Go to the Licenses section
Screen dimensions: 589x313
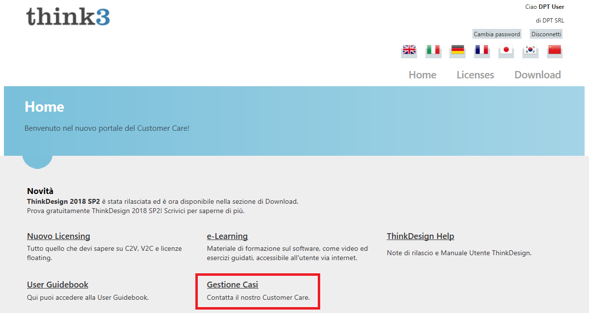(475, 75)
